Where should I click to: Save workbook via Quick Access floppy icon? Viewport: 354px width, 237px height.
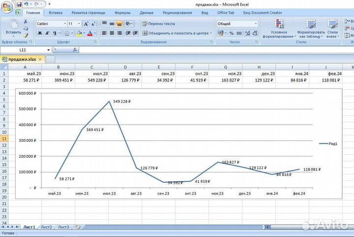(19, 4)
